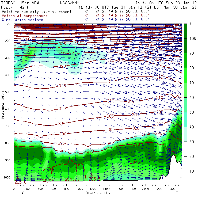Click the '500' hPa pressure axis tick label
The image size is (198, 198).
(x=8, y=92)
